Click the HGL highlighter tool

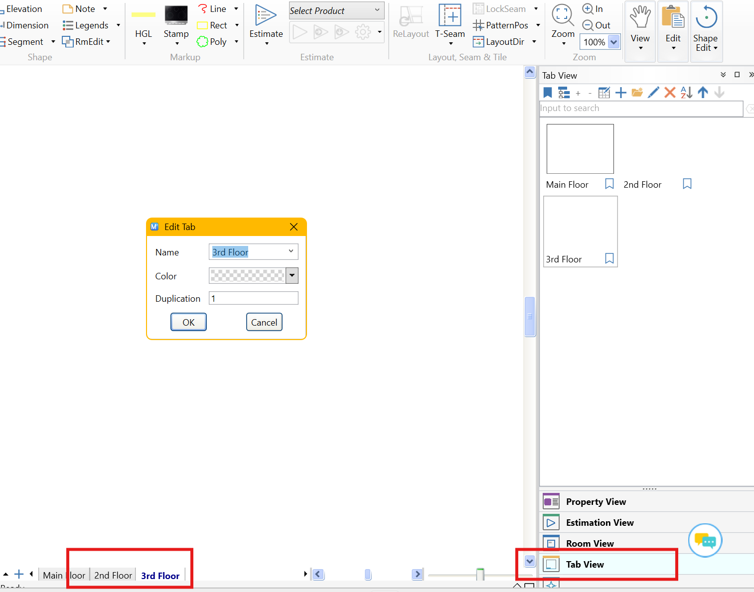144,25
